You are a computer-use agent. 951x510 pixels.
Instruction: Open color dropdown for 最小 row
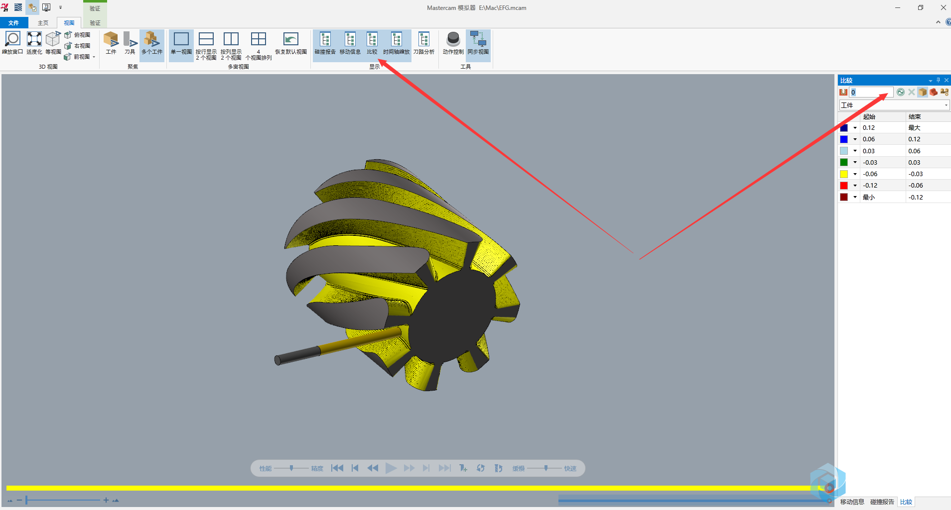coord(855,197)
